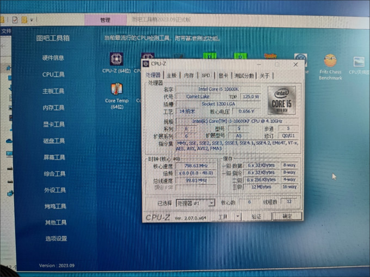Open the quick access toolbar dropdown arrow
370x277 pixels.
(x=32, y=20)
